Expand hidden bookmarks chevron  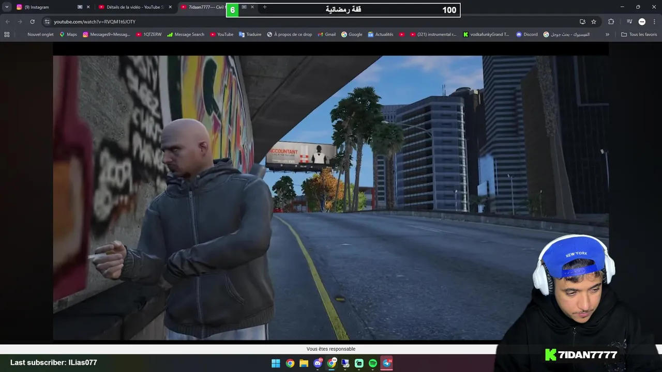tap(607, 35)
